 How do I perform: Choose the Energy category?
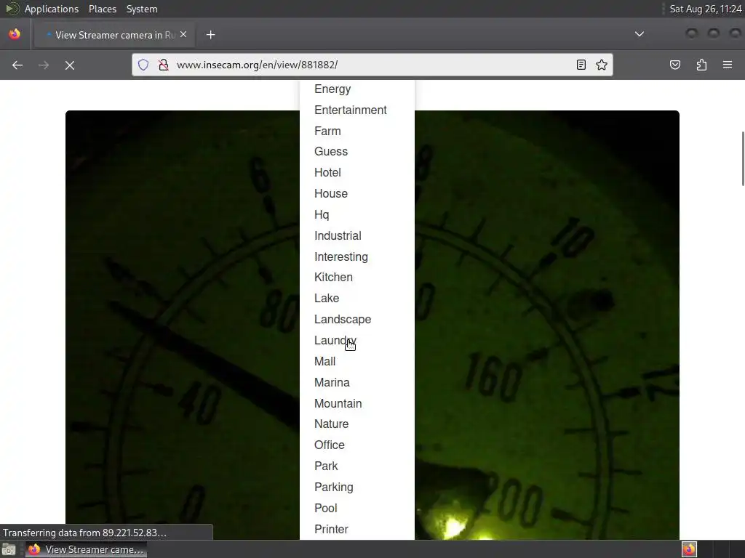(x=332, y=89)
